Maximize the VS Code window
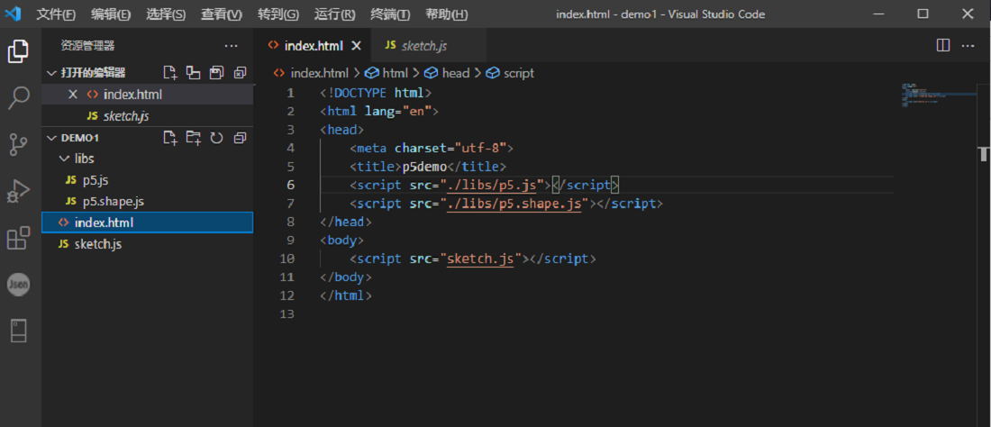991x427 pixels. coord(923,14)
